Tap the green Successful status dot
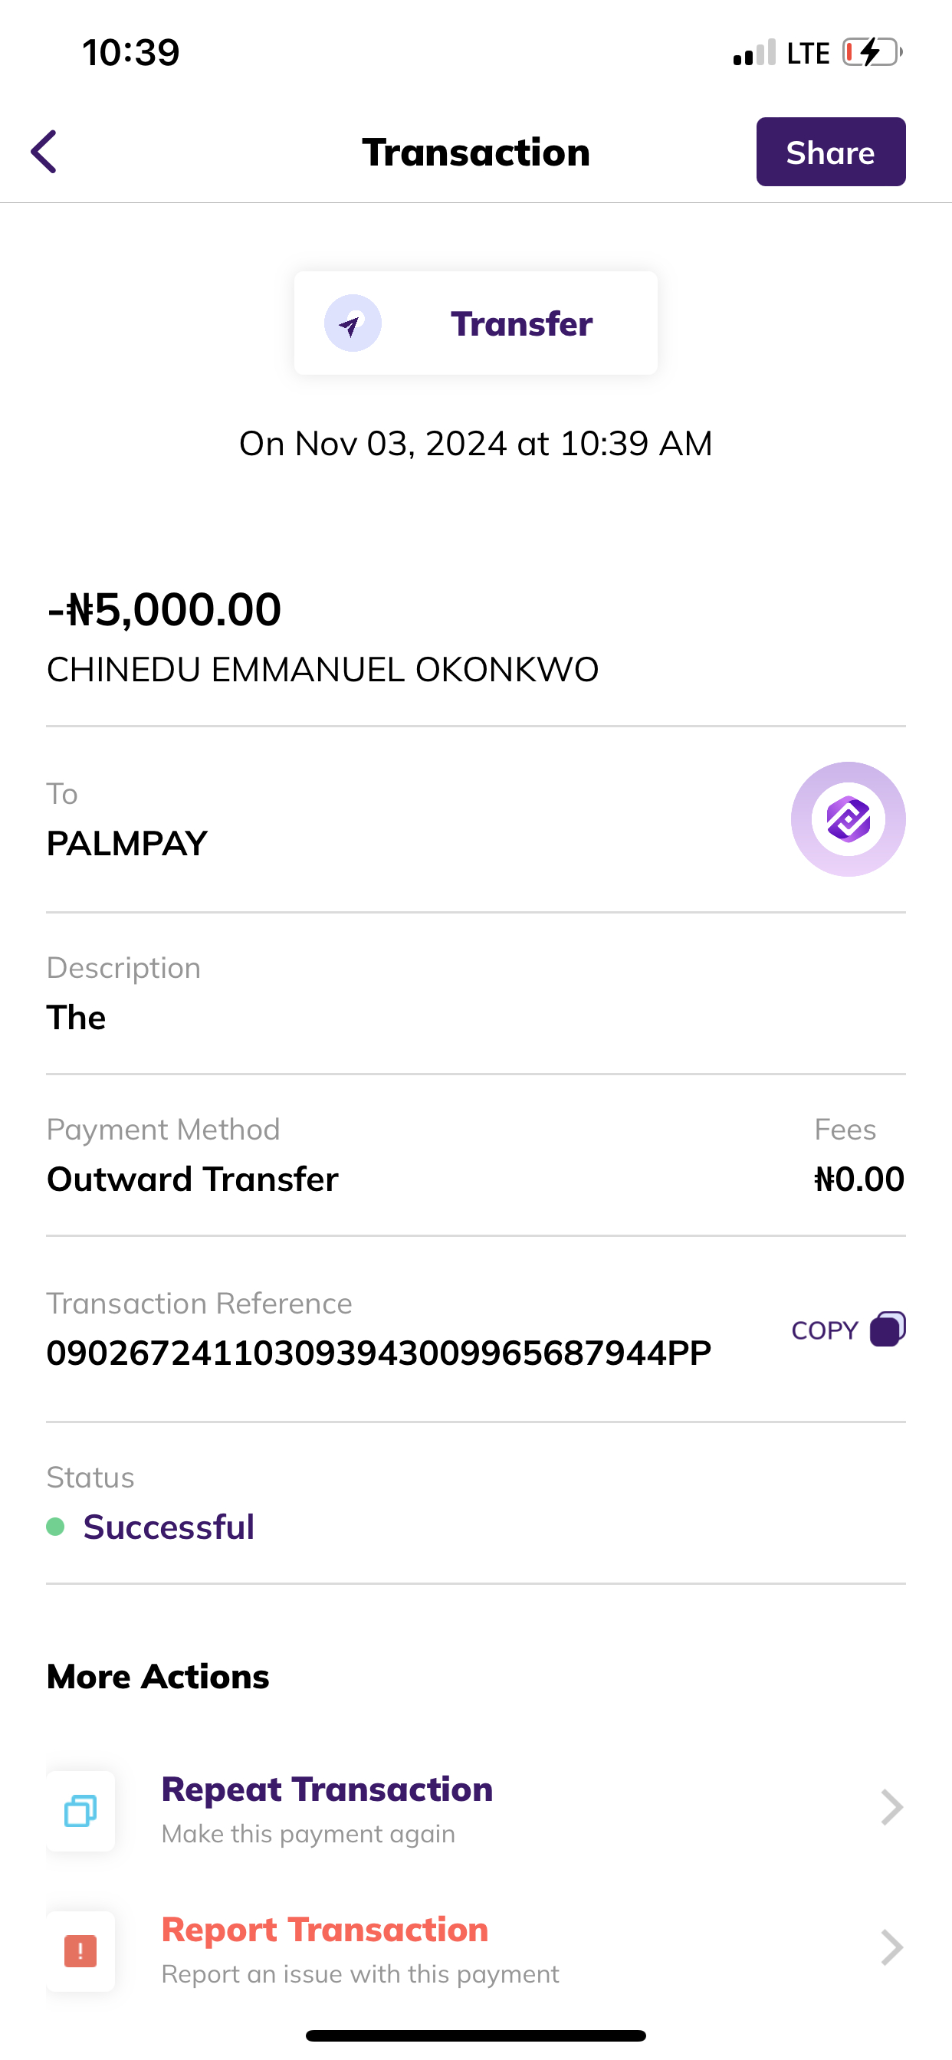The width and height of the screenshot is (952, 2060). [x=55, y=1527]
